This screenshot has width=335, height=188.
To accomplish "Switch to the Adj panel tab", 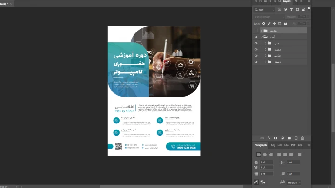I will (x=273, y=145).
